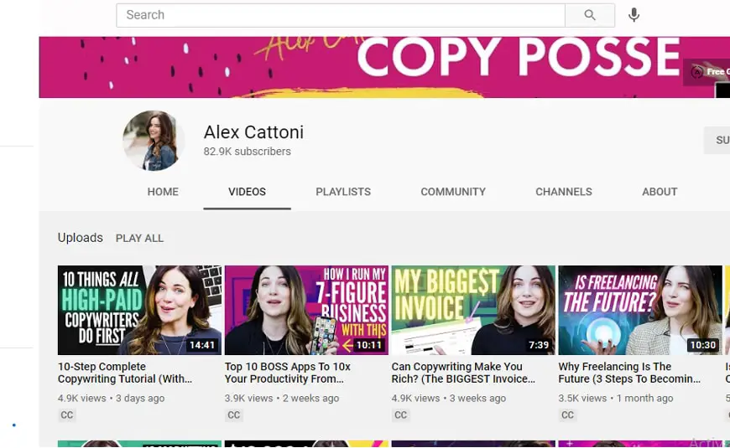Image resolution: width=730 pixels, height=448 pixels.
Task: Open 'Can Copywriting Make You Rich?' title link
Action: pyautogui.click(x=463, y=373)
